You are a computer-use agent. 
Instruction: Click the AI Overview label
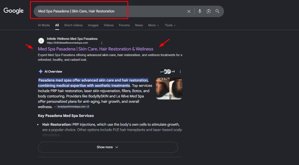[x=53, y=71]
